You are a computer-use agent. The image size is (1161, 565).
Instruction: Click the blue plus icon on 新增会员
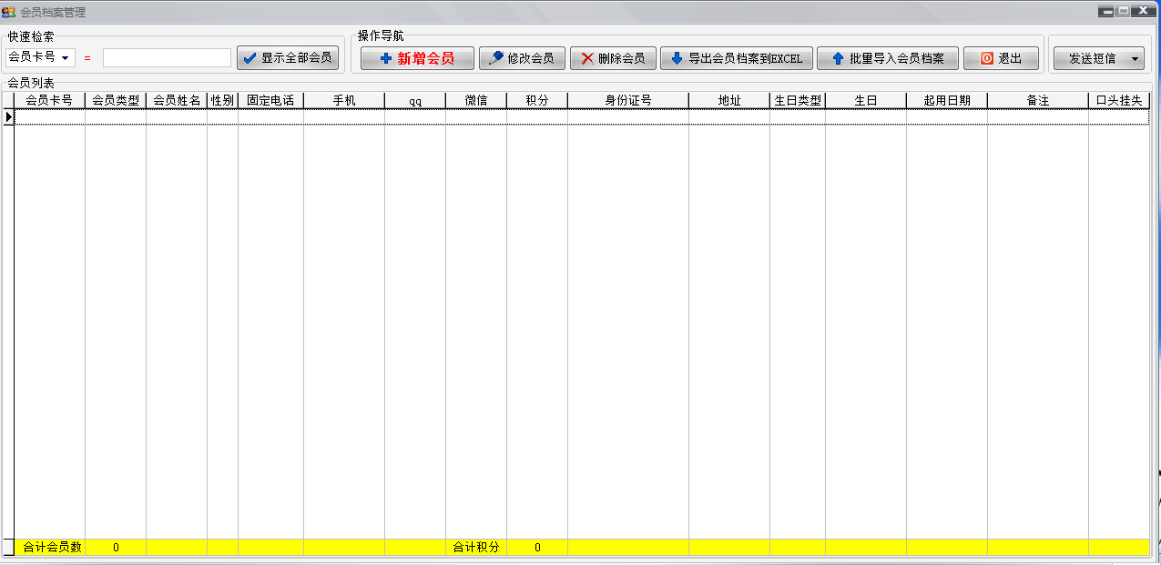pos(386,58)
